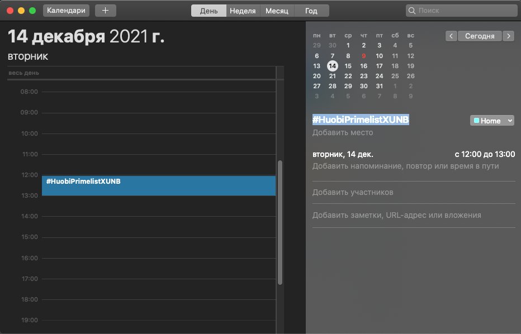This screenshot has width=521, height=334.
Task: Select 22 in the mini calendar
Action: pos(348,76)
